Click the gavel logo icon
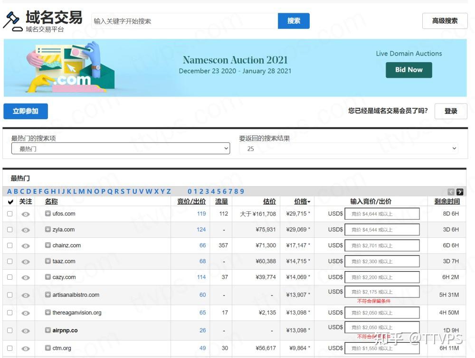 click(12, 21)
